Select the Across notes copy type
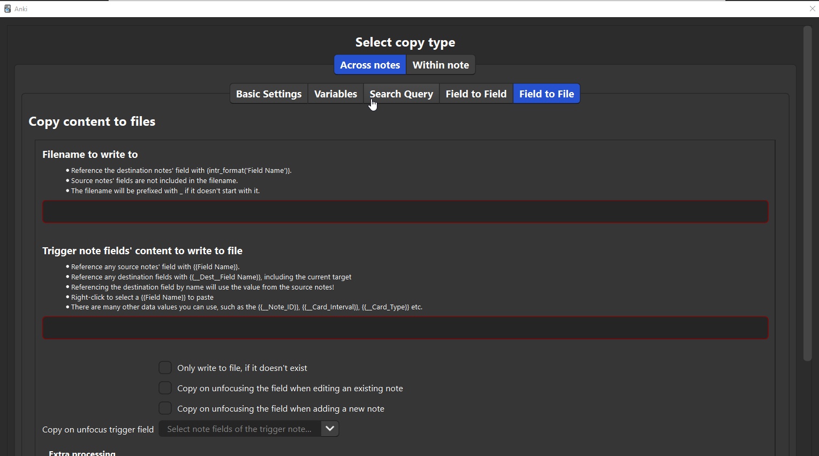 click(370, 65)
